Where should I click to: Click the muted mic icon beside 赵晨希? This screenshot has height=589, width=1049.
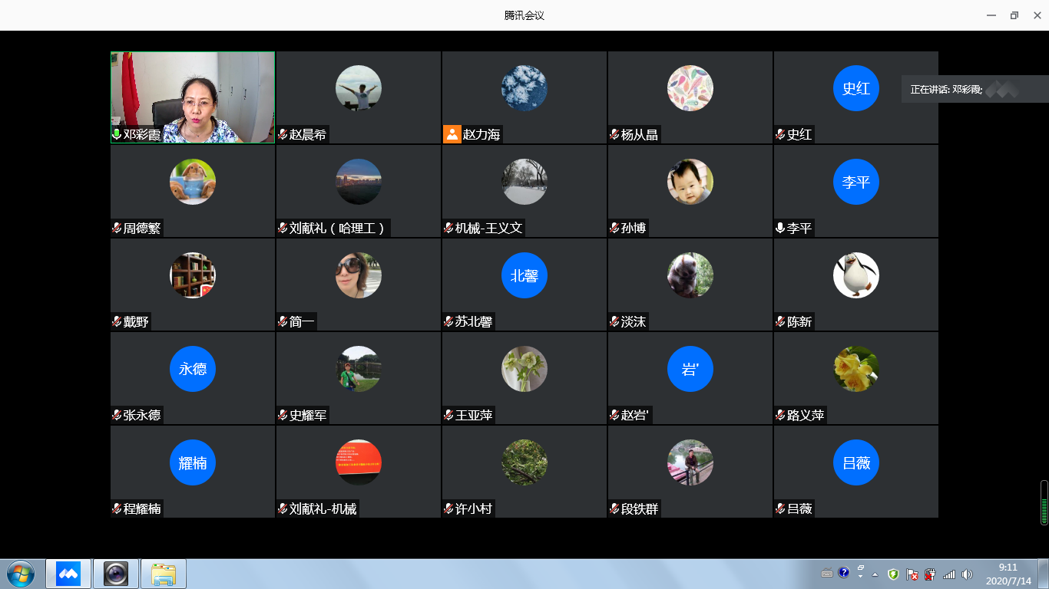coord(283,134)
